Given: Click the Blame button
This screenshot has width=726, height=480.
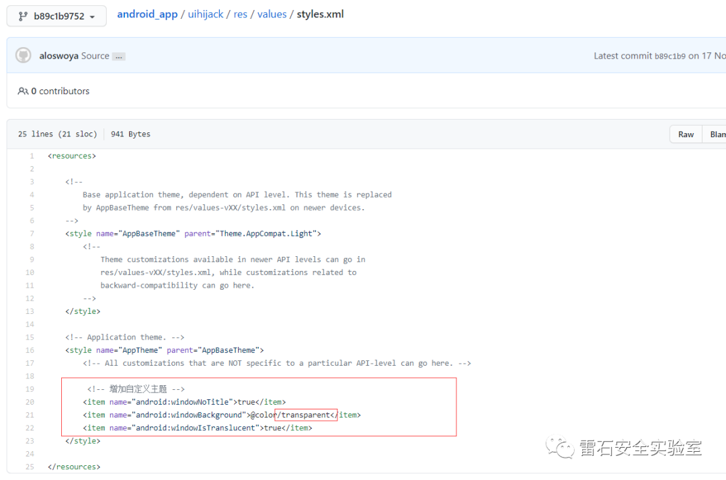Looking at the screenshot, I should coord(715,134).
